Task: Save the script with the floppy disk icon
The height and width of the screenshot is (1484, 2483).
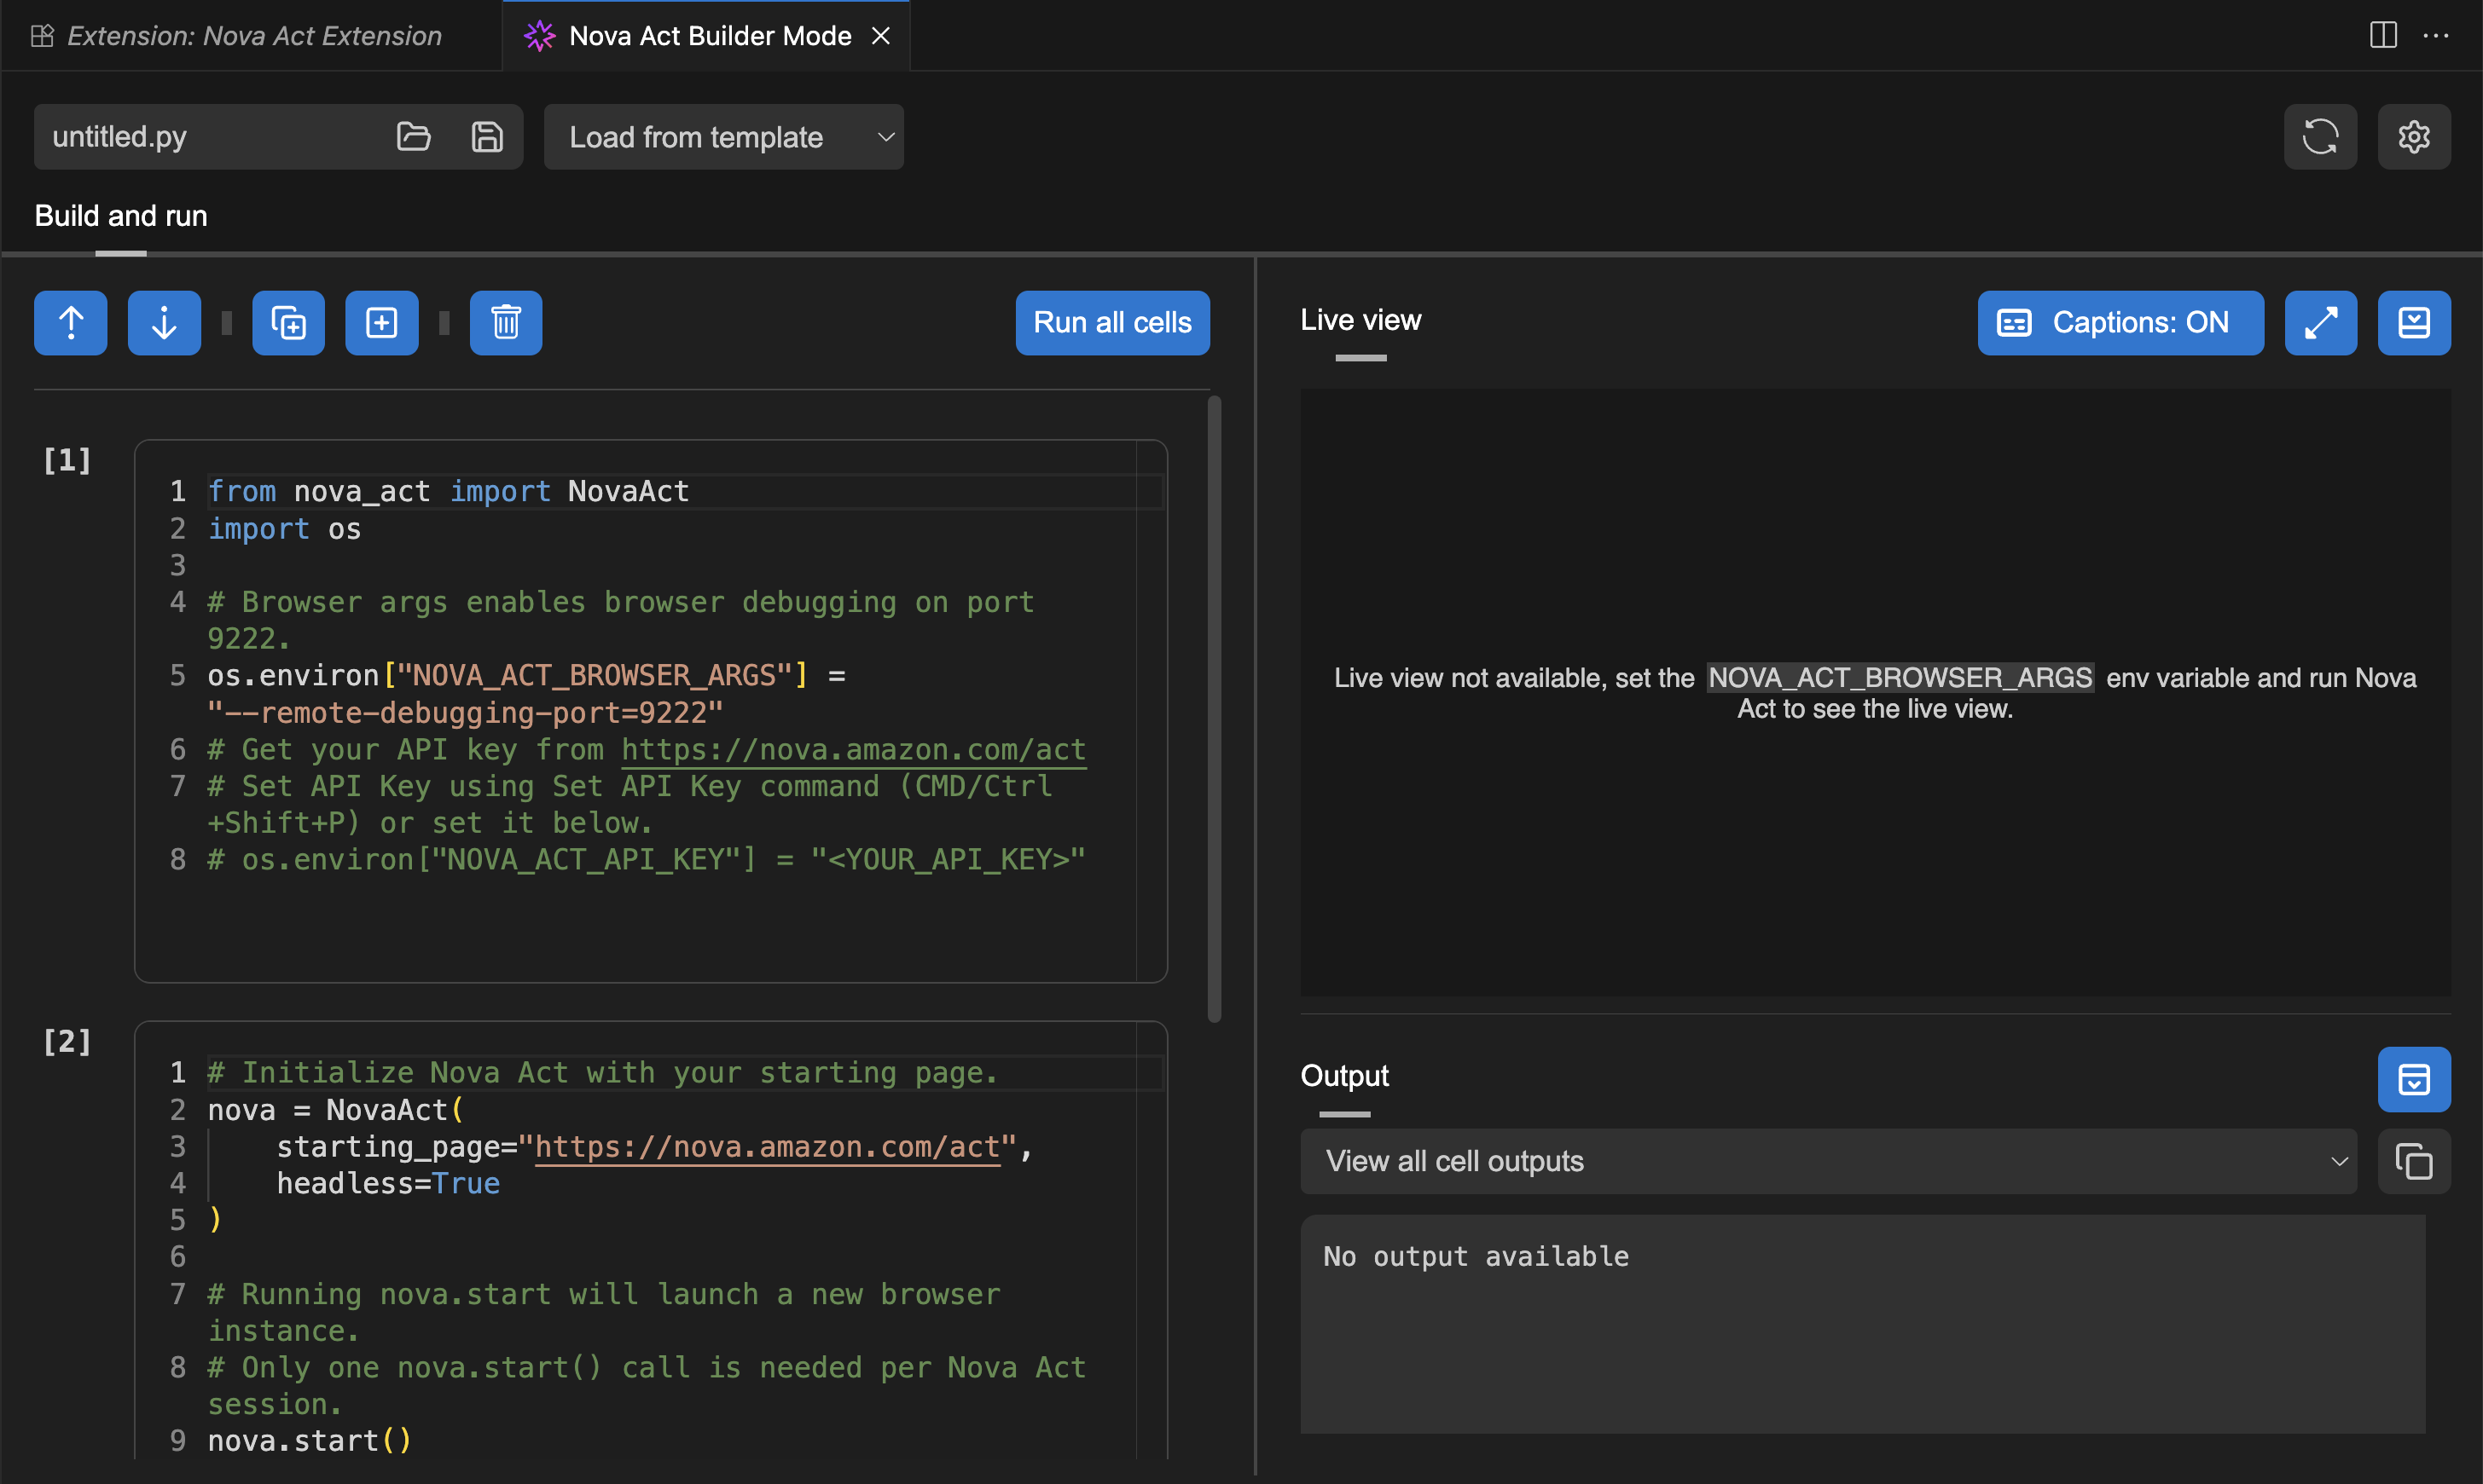Action: (486, 136)
